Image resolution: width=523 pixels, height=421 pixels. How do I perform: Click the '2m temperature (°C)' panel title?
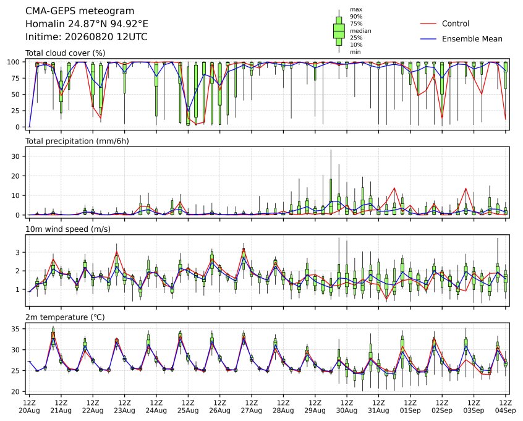pyautogui.click(x=65, y=317)
